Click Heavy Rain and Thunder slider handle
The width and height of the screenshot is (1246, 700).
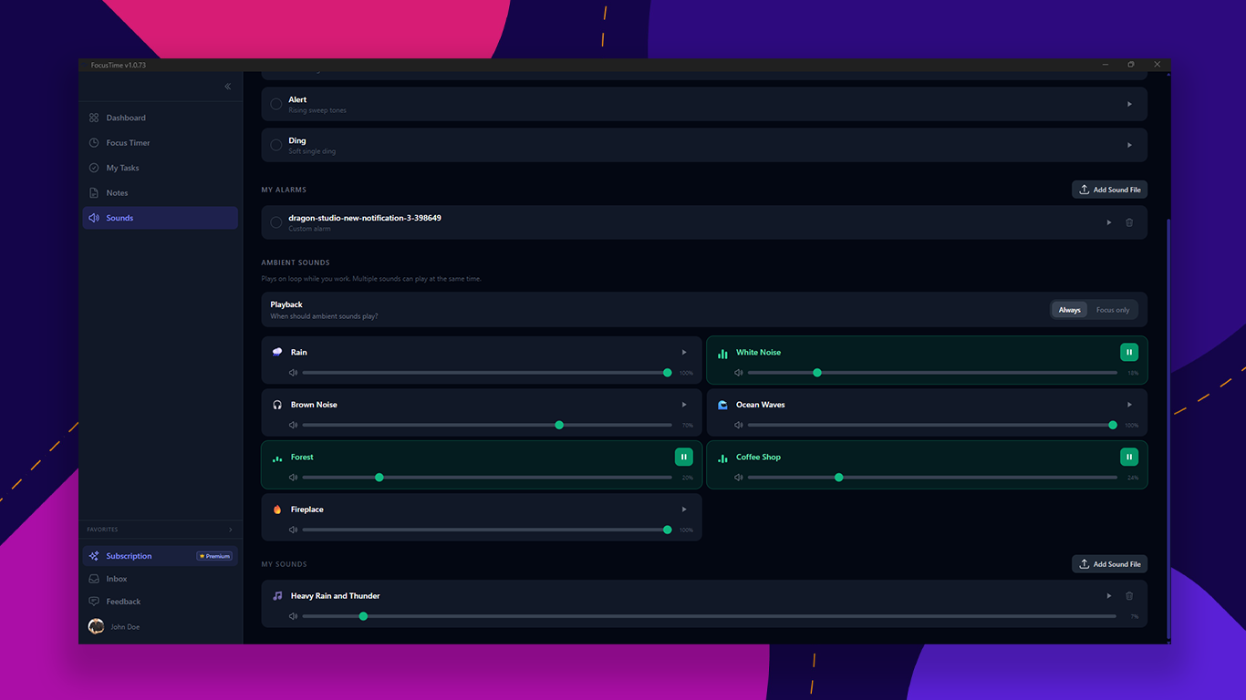[x=363, y=617]
